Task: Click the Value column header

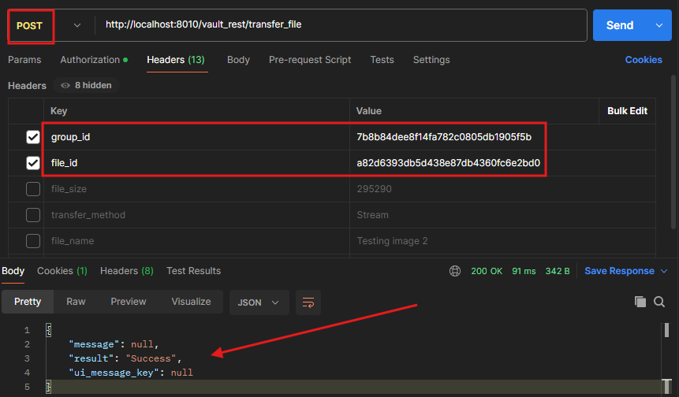Action: pyautogui.click(x=368, y=111)
